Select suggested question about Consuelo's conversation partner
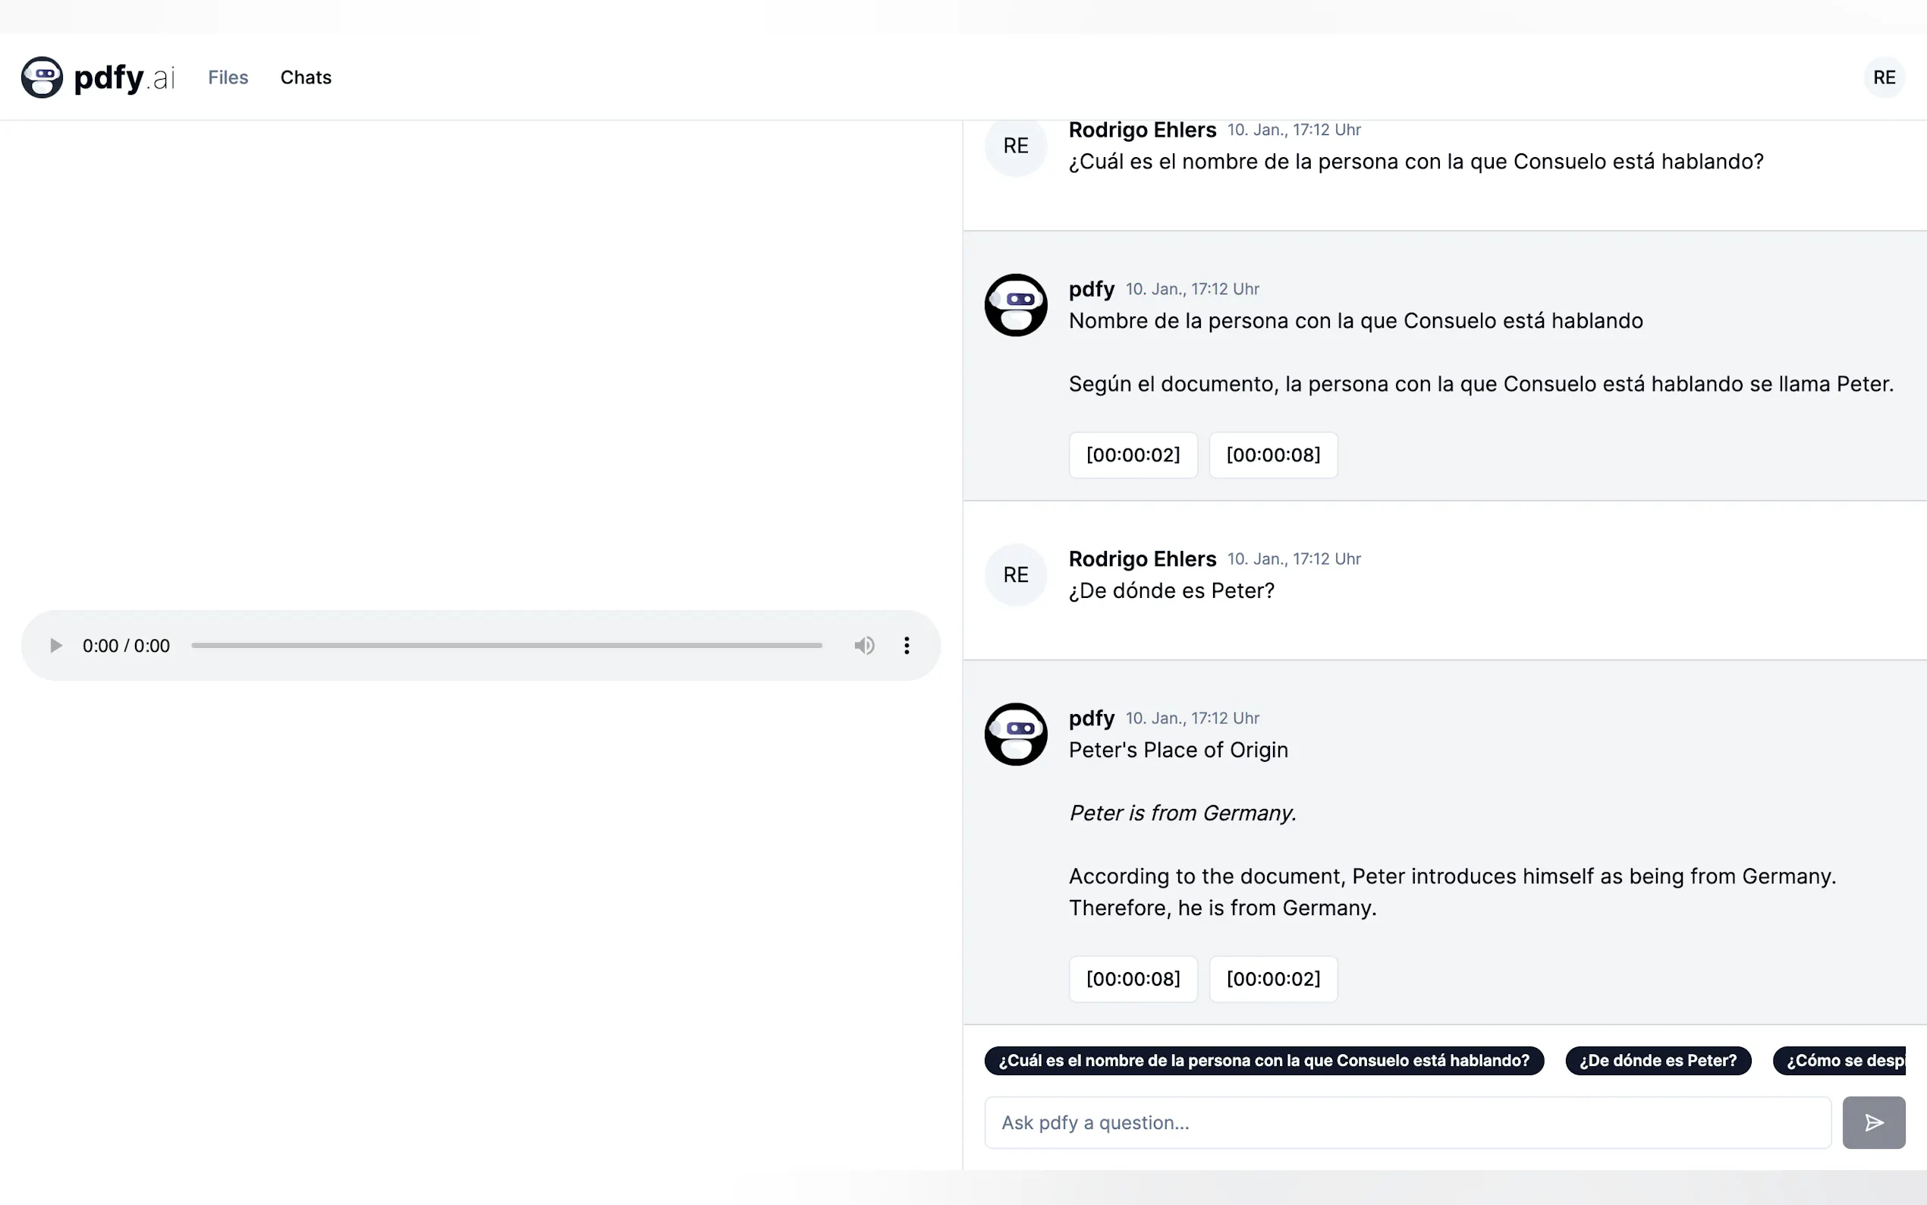 1263,1061
